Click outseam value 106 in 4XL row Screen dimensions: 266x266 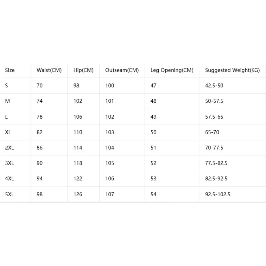110,179
